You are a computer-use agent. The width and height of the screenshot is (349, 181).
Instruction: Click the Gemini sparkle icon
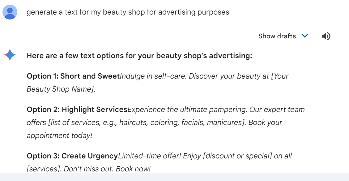pyautogui.click(x=10, y=55)
